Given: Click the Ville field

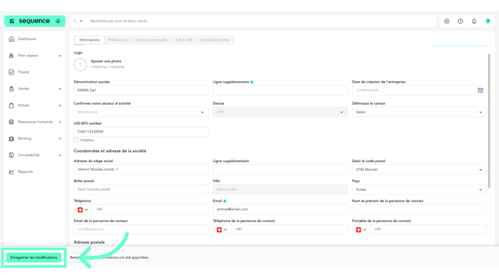Looking at the screenshot, I should (x=280, y=190).
